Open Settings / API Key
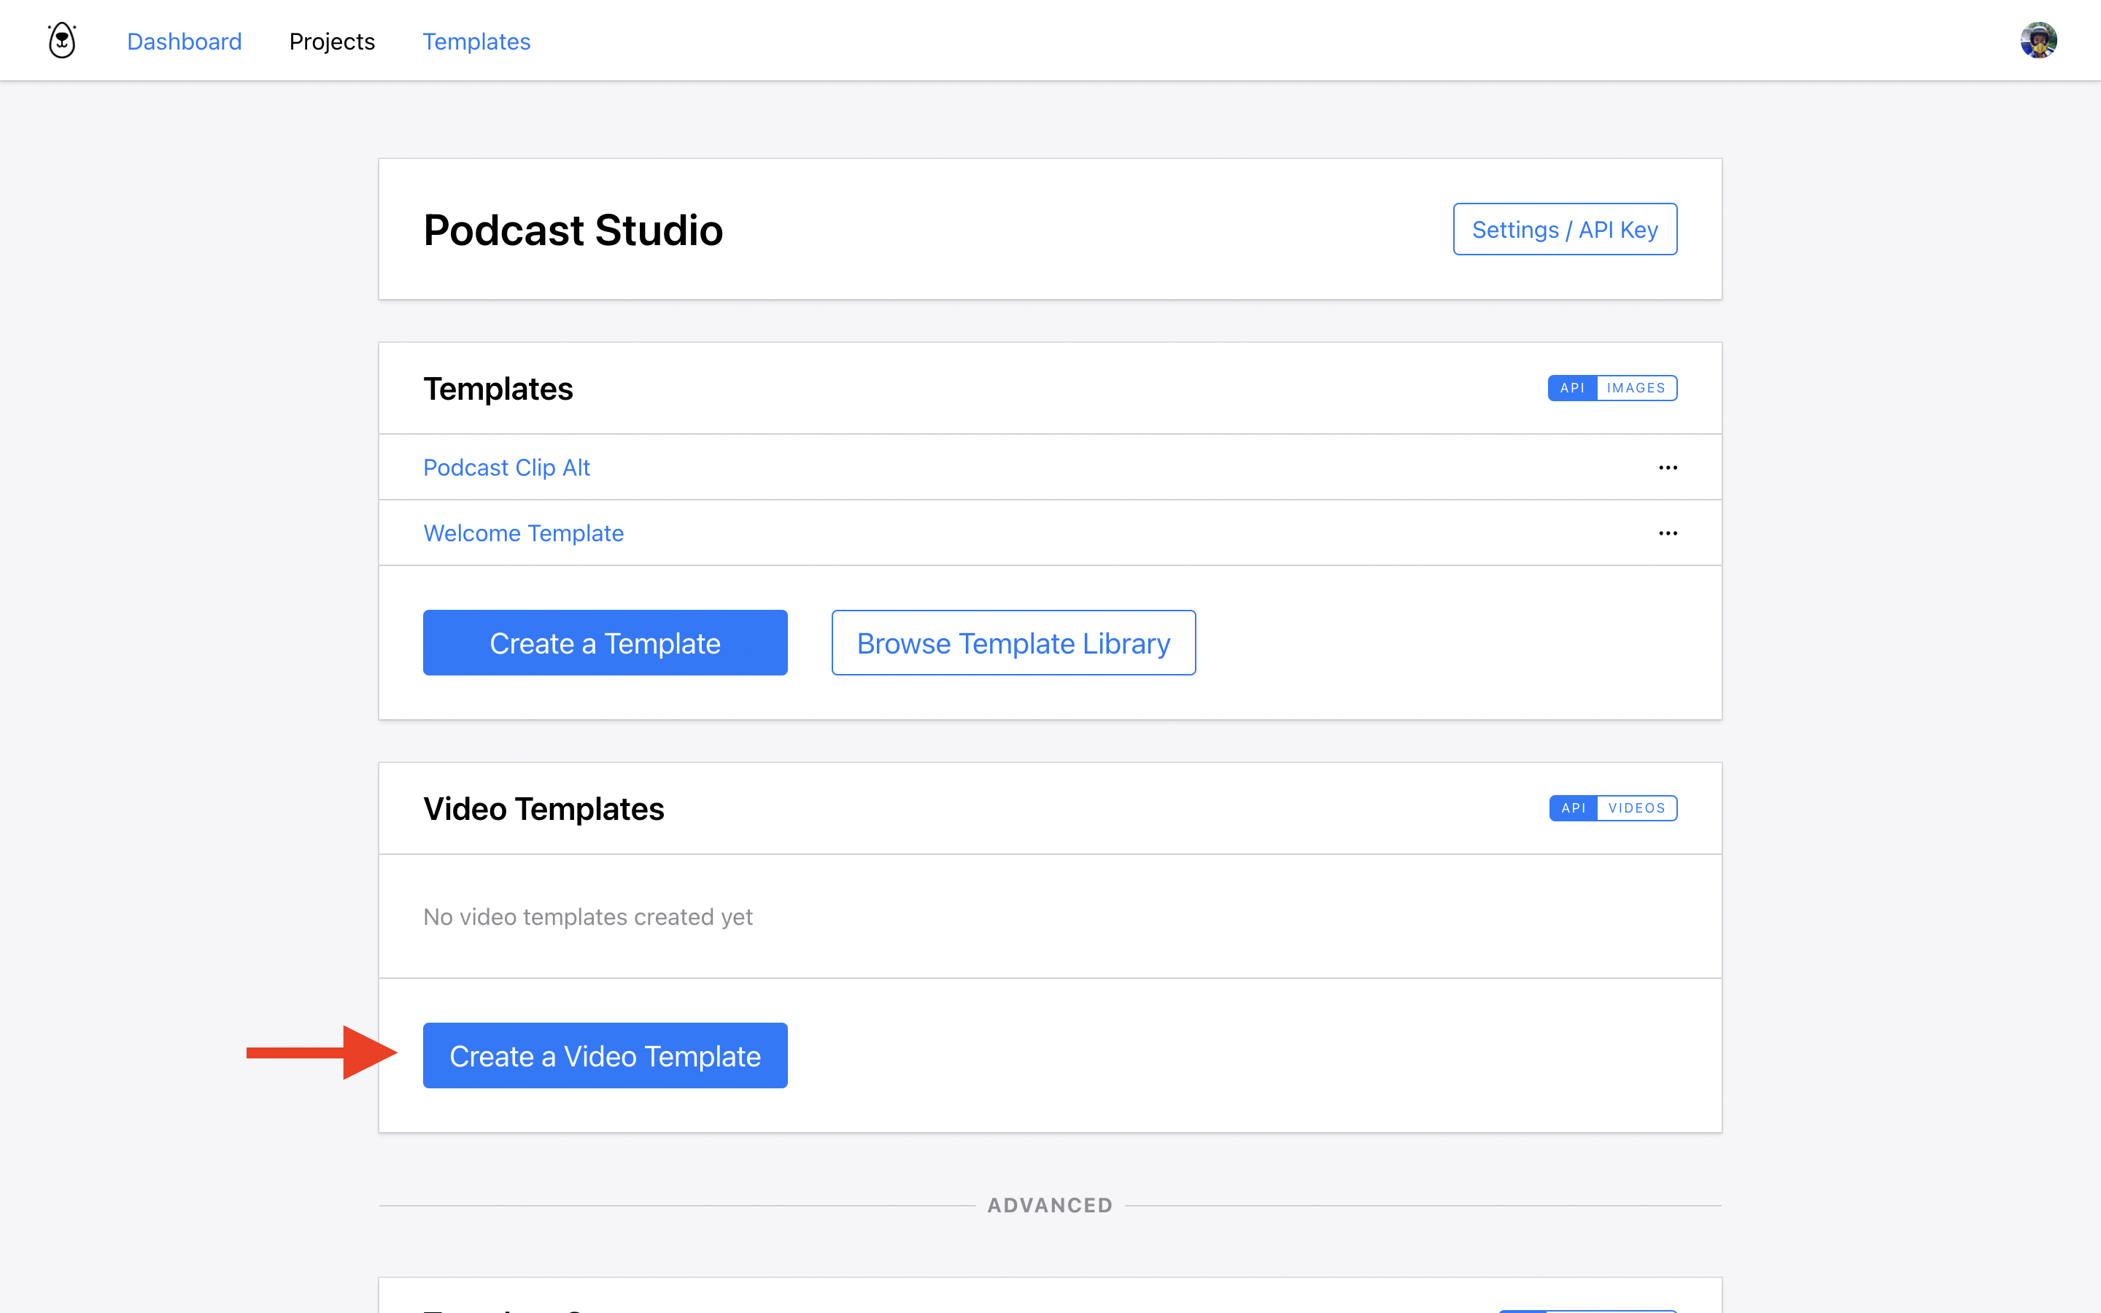The width and height of the screenshot is (2101, 1313). [1565, 229]
